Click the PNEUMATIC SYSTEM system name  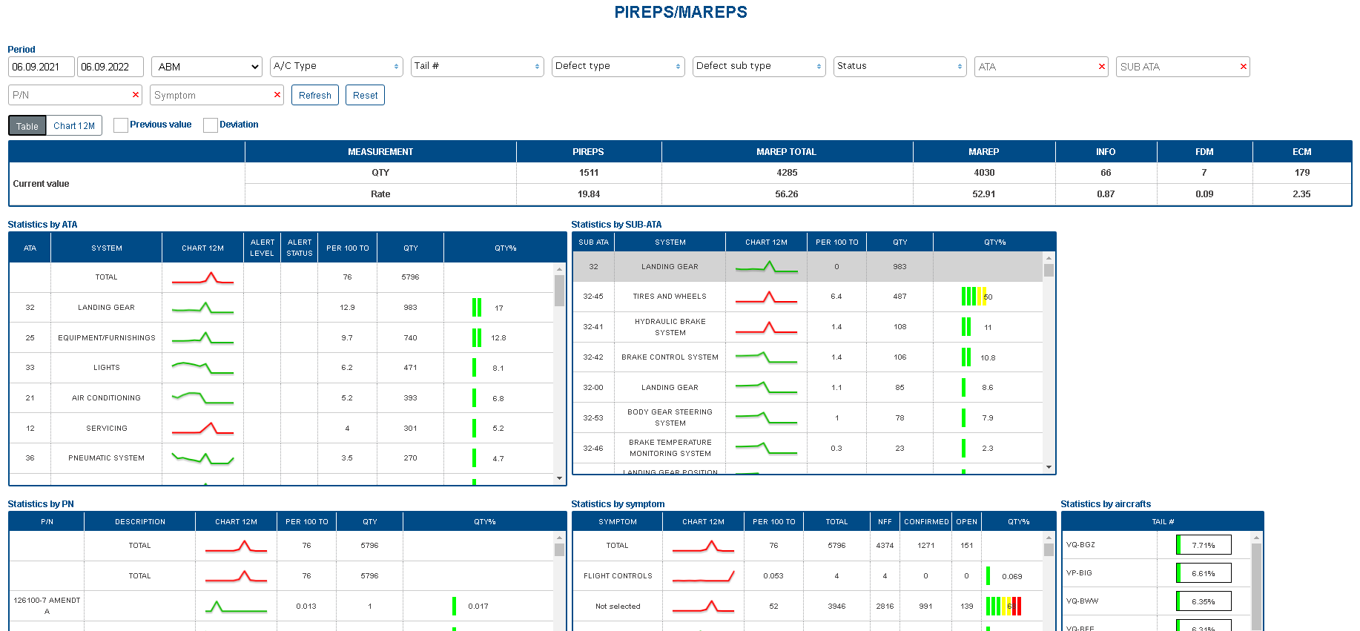click(107, 458)
